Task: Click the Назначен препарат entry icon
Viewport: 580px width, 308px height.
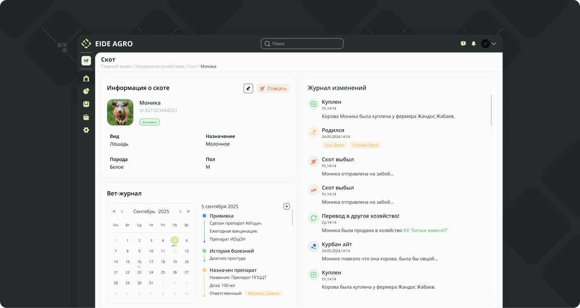Action: pos(204,270)
